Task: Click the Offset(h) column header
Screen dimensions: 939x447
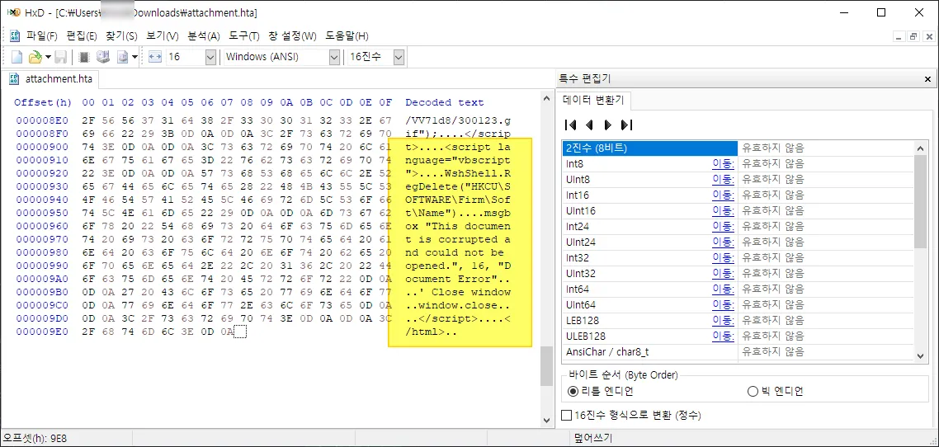Action: [x=43, y=102]
